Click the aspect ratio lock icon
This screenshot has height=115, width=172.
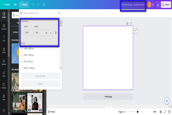tap(56, 33)
